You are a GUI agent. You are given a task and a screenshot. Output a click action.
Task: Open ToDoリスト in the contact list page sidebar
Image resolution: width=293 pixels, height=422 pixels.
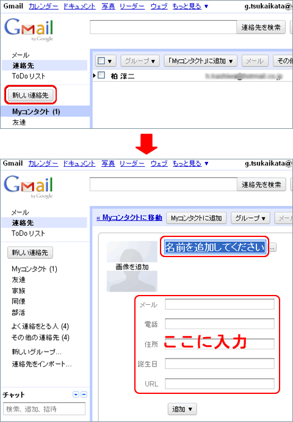click(29, 76)
